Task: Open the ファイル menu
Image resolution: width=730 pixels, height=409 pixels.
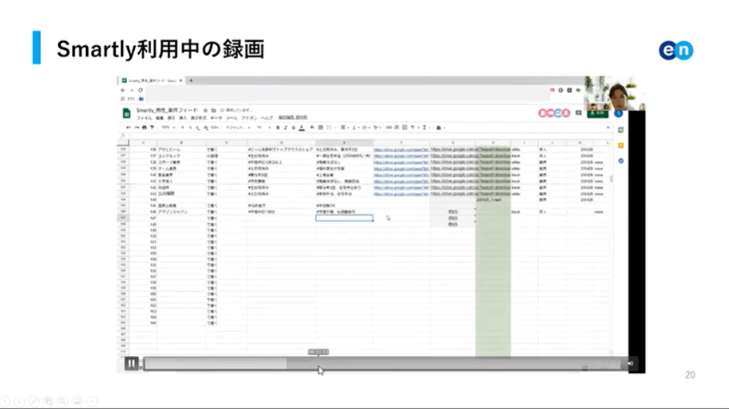Action: 144,118
